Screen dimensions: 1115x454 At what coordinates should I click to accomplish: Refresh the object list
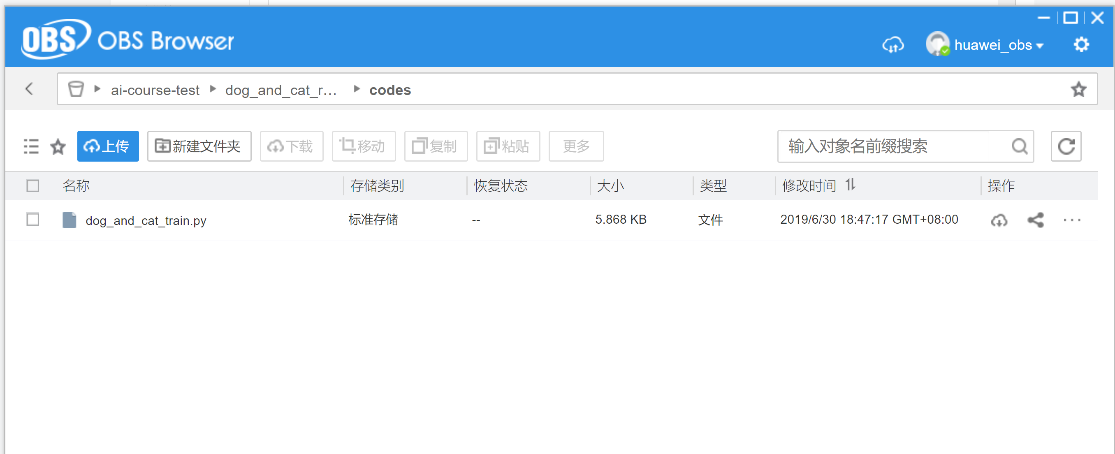point(1066,146)
